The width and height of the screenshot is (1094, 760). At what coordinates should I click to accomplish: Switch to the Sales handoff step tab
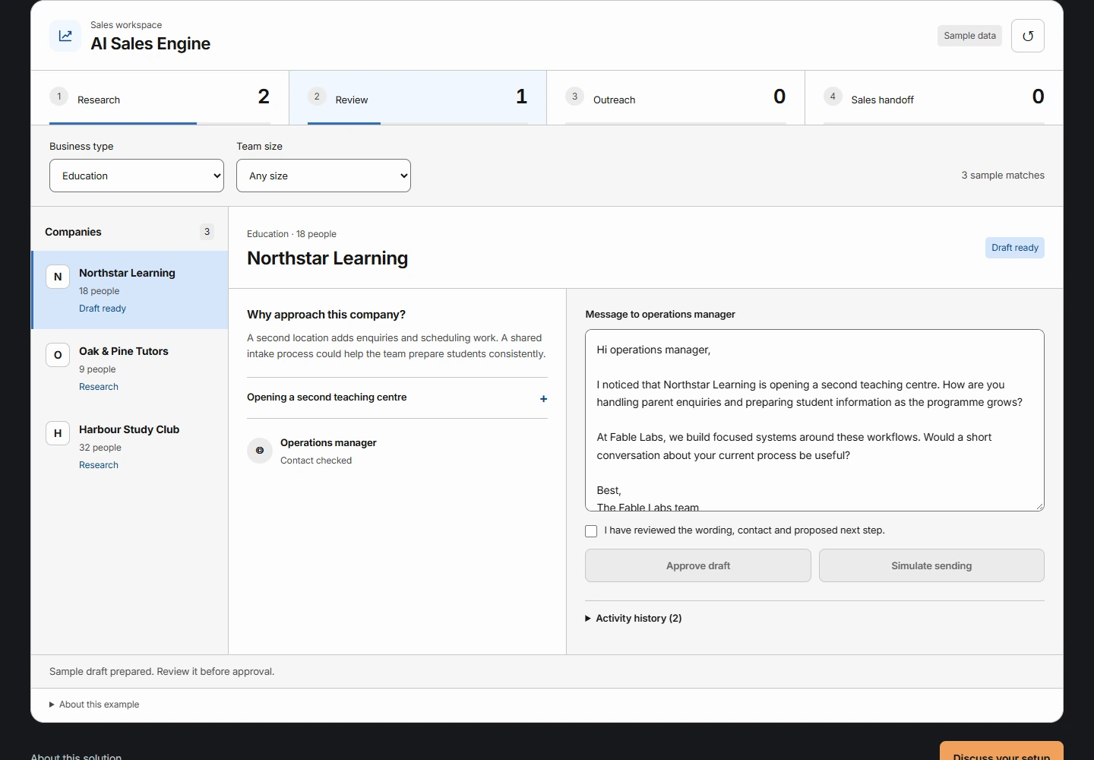click(x=934, y=97)
